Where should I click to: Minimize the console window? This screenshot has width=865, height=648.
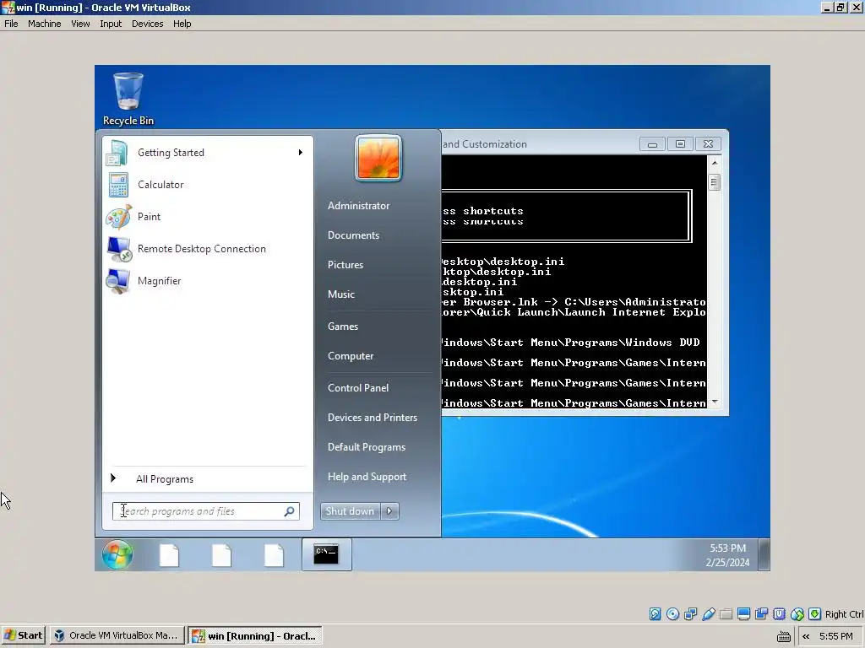pyautogui.click(x=652, y=144)
